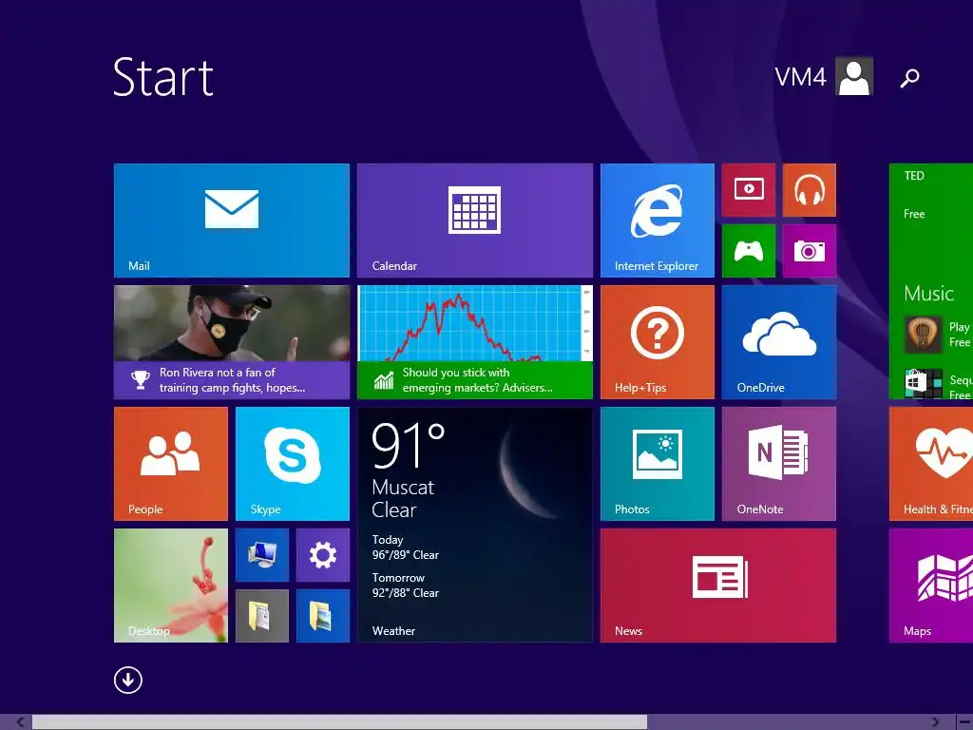973x730 pixels.
Task: Open the Photos tile
Action: (x=658, y=464)
